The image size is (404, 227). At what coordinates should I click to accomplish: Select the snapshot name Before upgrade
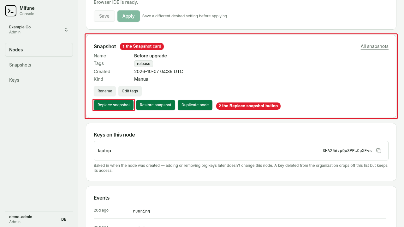coord(151,56)
